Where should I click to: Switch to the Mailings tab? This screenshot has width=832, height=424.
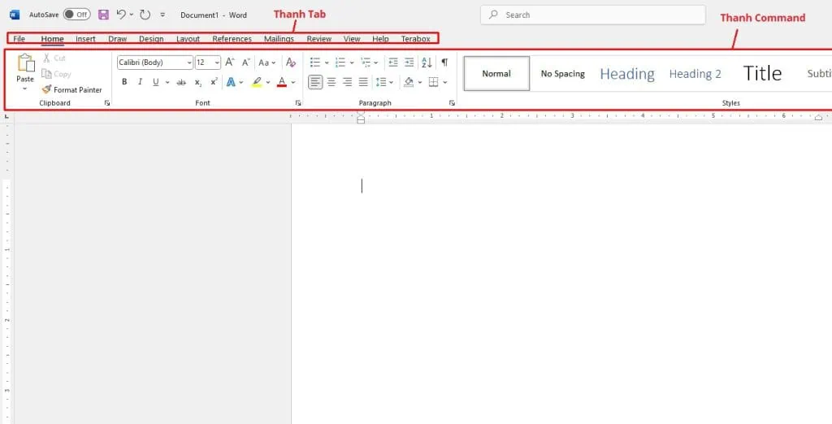point(279,39)
